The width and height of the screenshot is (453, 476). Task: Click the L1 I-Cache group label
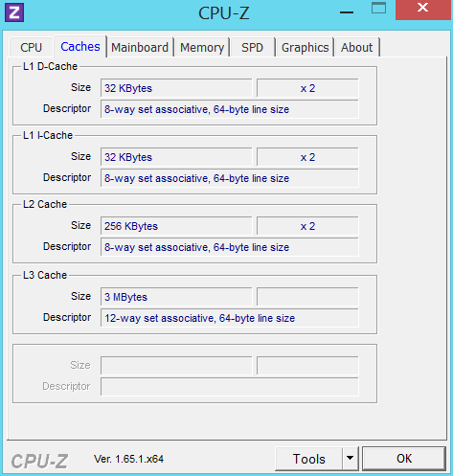(48, 135)
